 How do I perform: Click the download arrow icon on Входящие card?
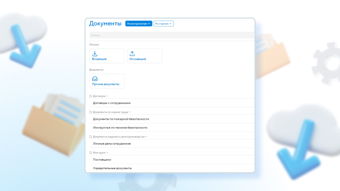coord(95,53)
